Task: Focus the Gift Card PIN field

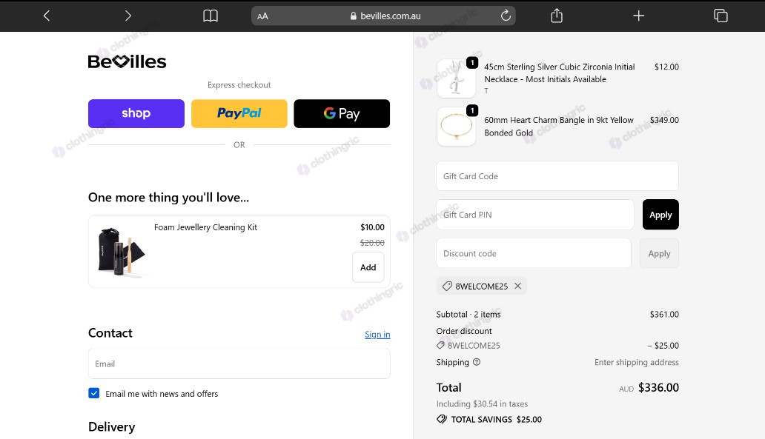Action: [535, 215]
